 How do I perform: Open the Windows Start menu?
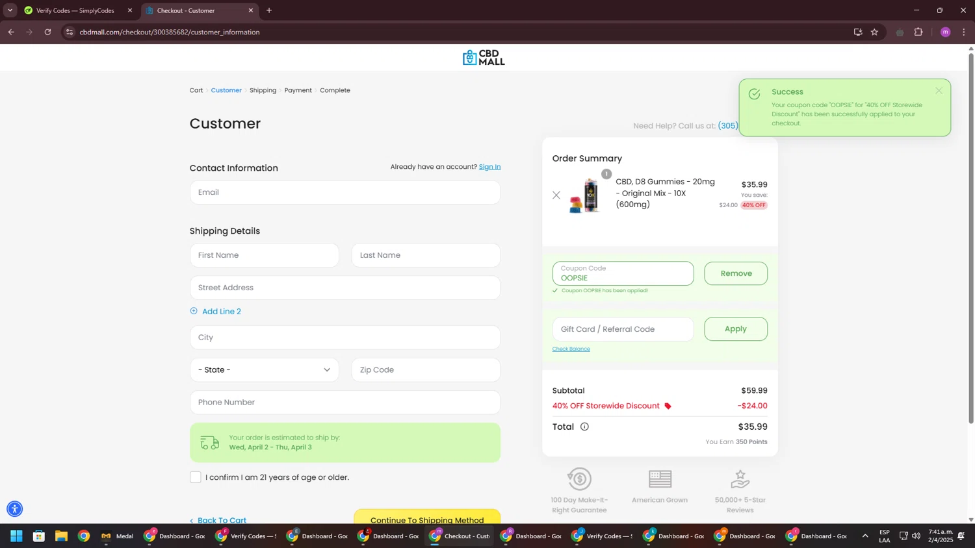pyautogui.click(x=16, y=536)
